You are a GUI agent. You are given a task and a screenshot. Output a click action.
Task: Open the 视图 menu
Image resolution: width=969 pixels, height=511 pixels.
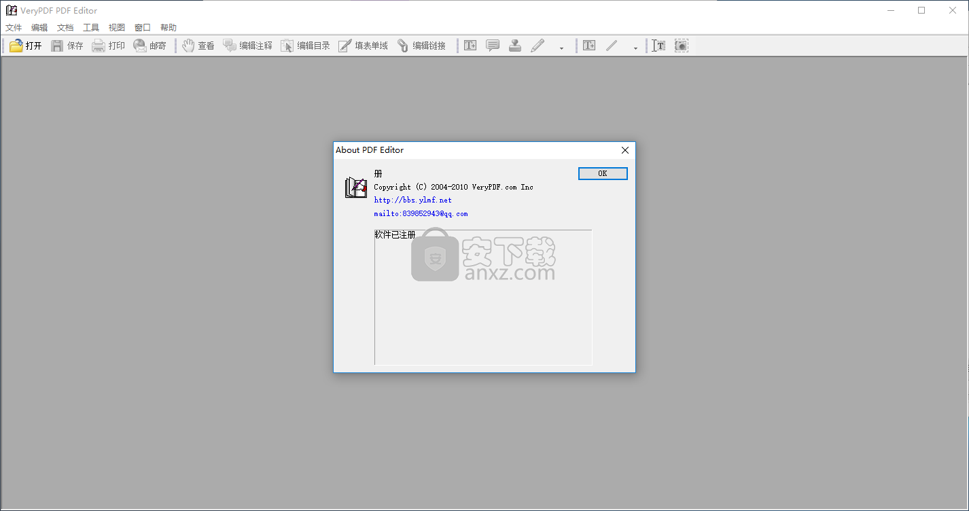pyautogui.click(x=117, y=28)
